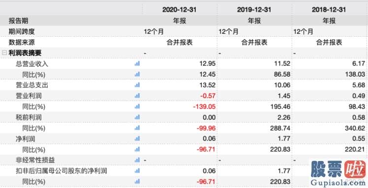Select the 2020-12-31 column header
Image resolution: width=368 pixels, height=188 pixels.
click(x=179, y=10)
